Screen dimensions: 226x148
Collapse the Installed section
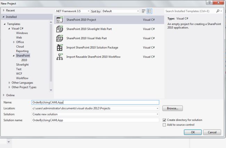click(x=3, y=17)
